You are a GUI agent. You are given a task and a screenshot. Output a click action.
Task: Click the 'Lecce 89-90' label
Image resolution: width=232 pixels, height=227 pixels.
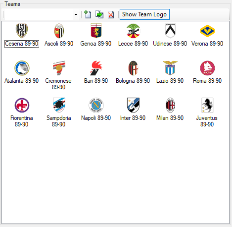pos(133,44)
